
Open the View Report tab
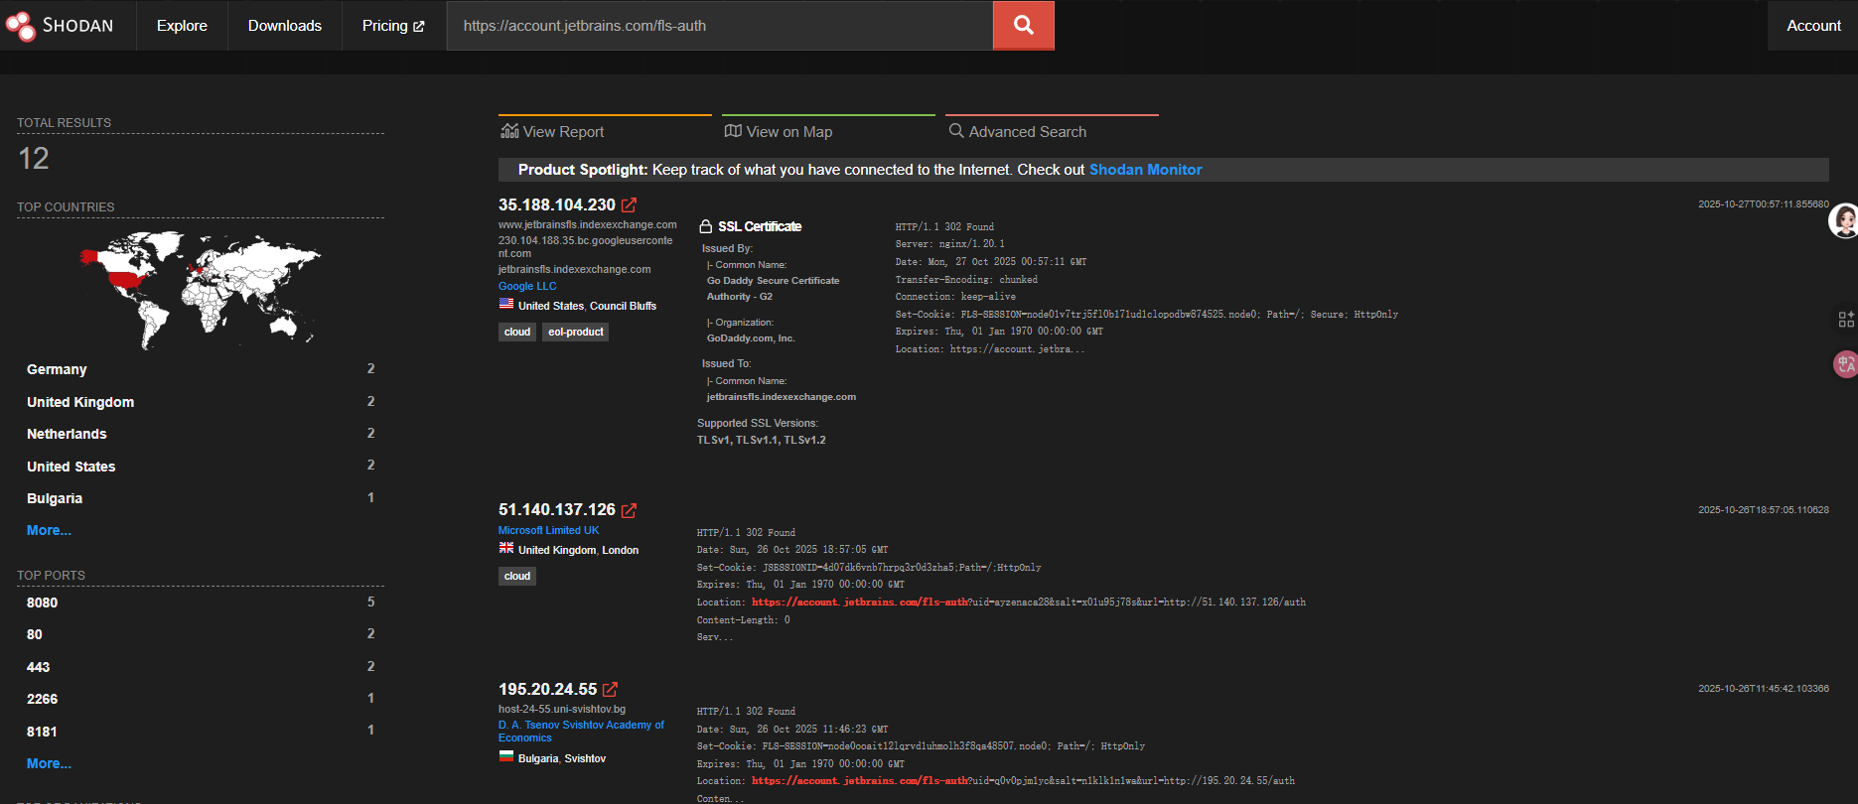tap(553, 132)
